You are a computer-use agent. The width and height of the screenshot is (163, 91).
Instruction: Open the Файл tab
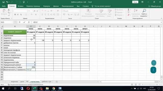[4, 6]
